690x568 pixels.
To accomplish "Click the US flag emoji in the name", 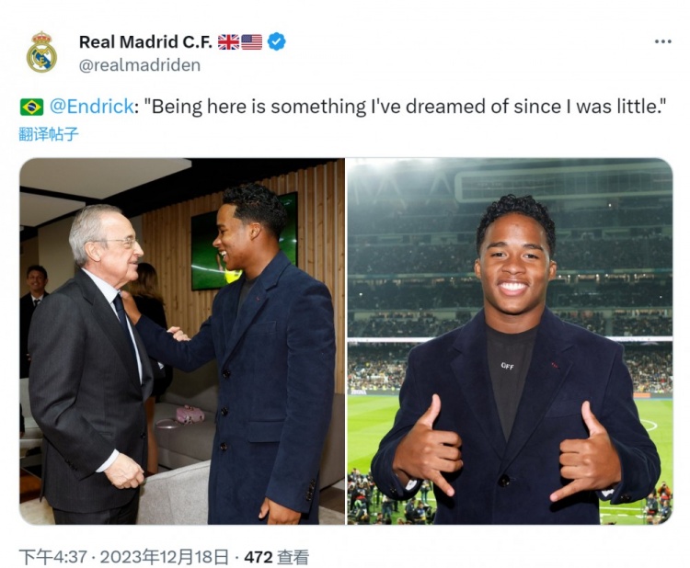I will [x=252, y=41].
